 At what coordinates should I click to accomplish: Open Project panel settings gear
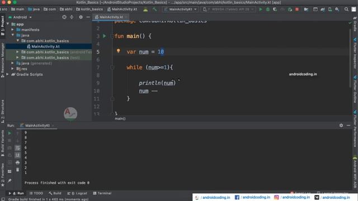[81, 17]
